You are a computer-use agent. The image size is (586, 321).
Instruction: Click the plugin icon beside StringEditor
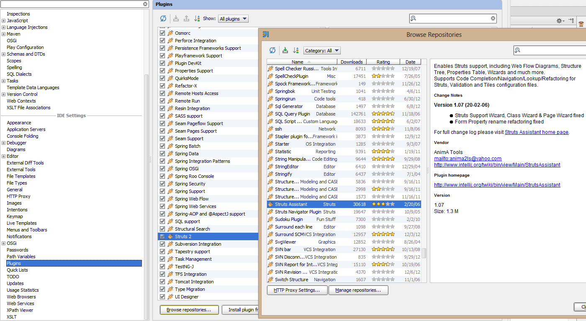tap(270, 167)
